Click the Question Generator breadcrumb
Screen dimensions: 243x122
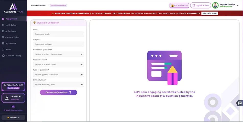point(58,5)
